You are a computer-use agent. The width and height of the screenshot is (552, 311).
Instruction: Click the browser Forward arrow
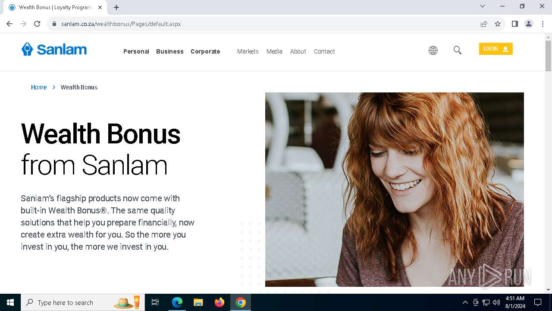point(23,24)
